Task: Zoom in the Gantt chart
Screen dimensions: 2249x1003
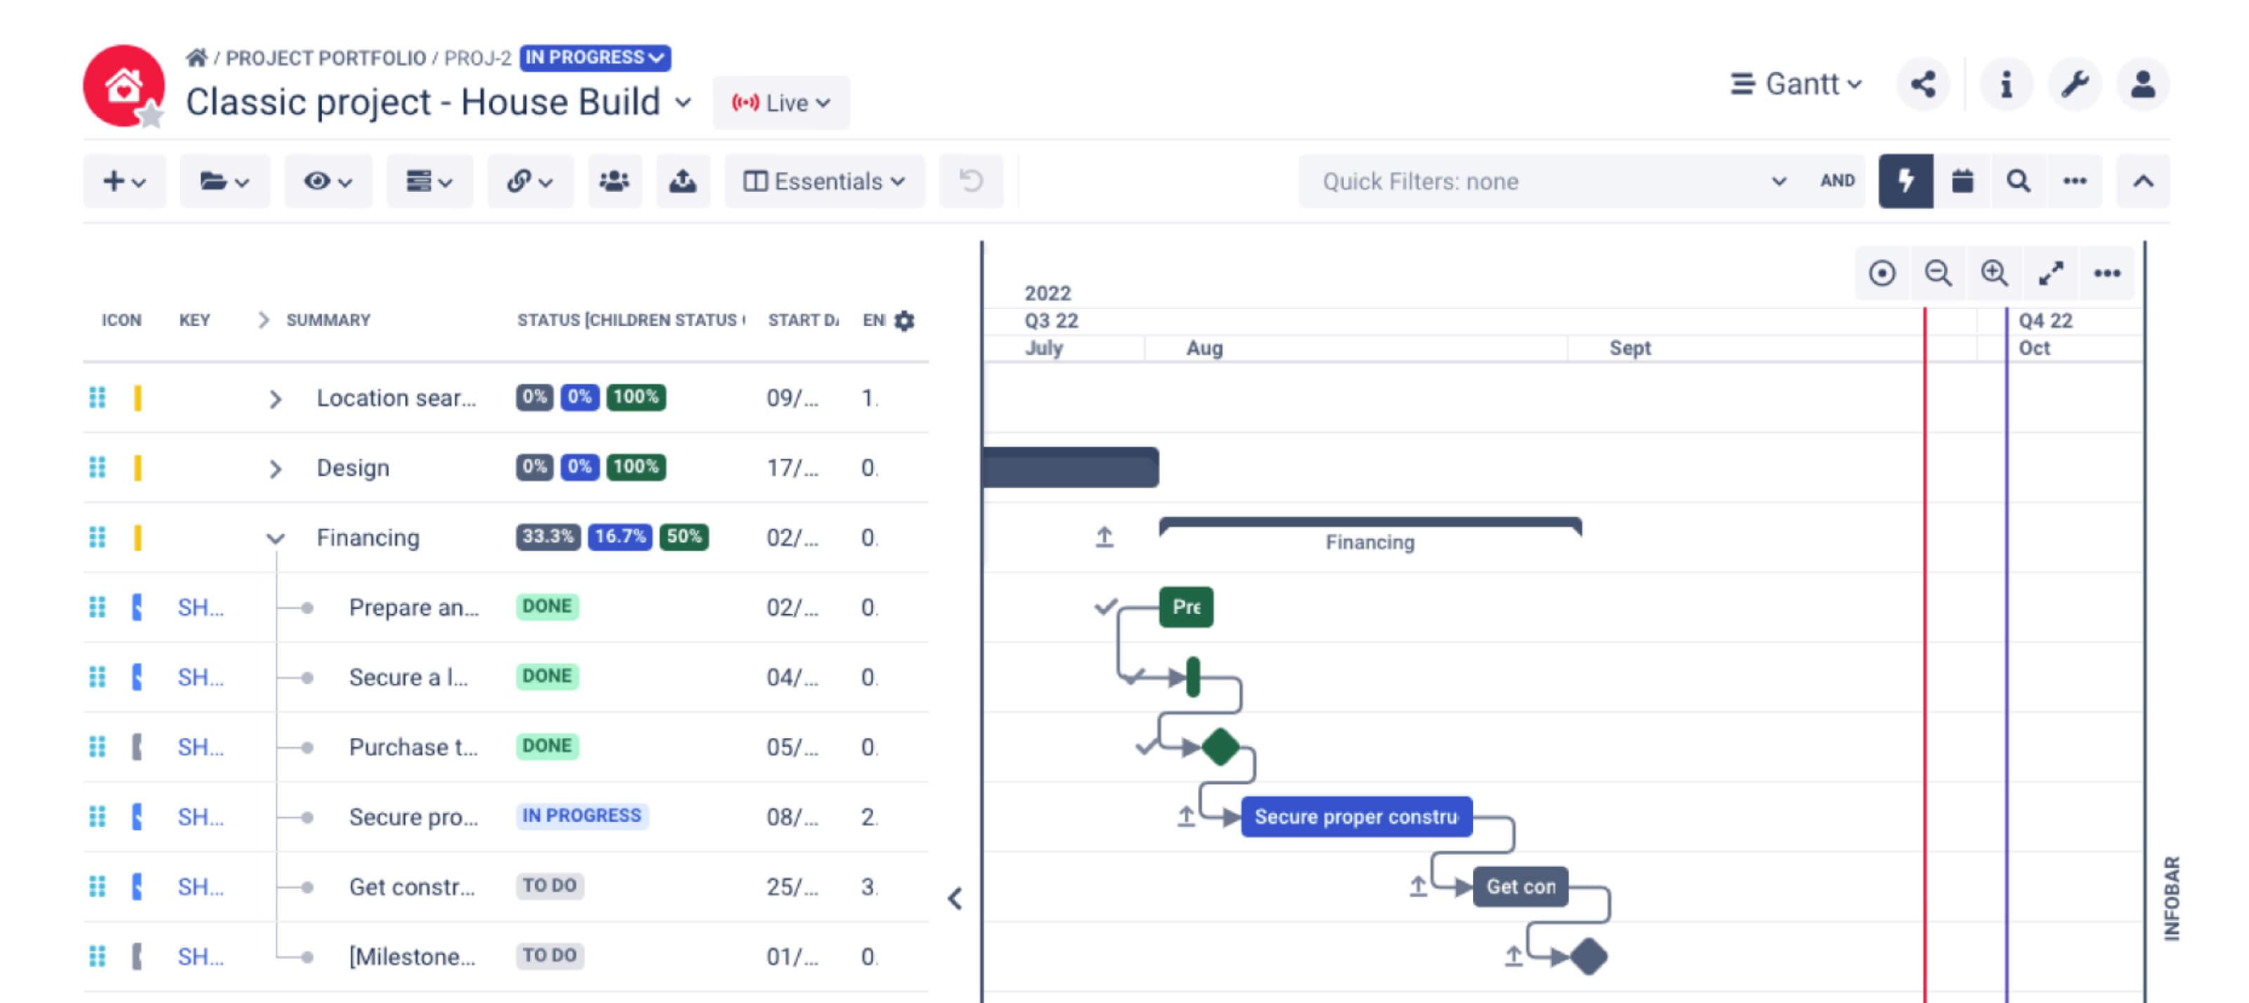Action: pyautogui.click(x=1994, y=273)
